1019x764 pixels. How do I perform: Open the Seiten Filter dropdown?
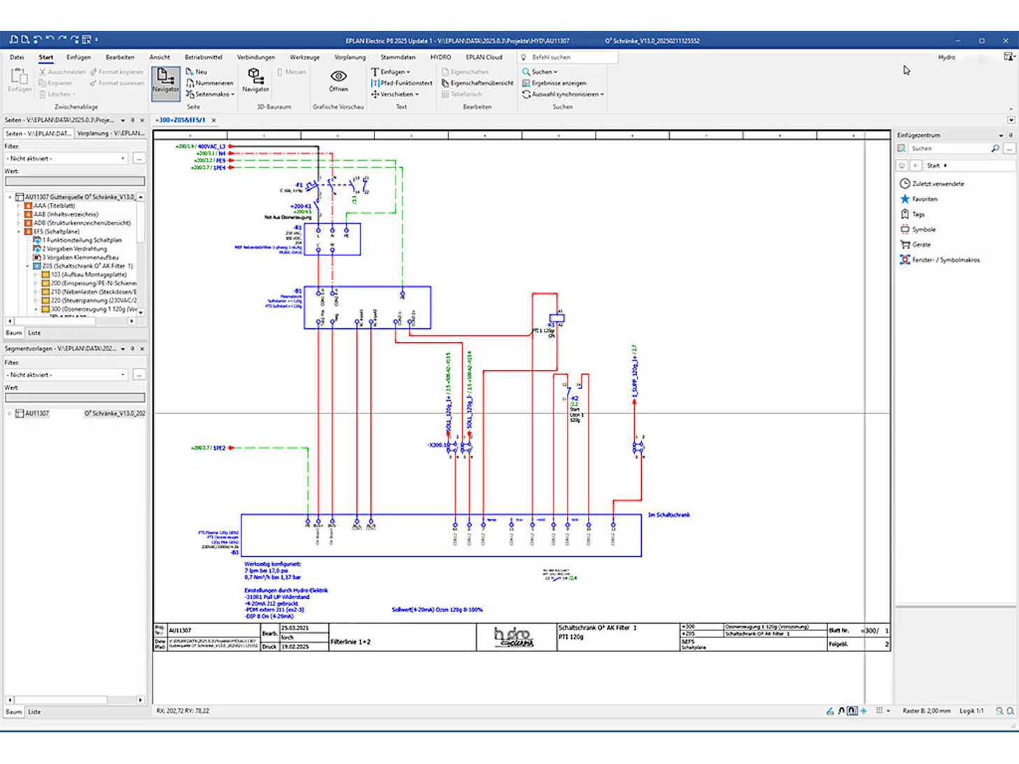pyautogui.click(x=67, y=159)
